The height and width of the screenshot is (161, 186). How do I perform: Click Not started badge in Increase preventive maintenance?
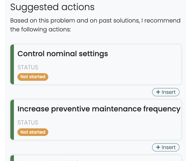(33, 132)
